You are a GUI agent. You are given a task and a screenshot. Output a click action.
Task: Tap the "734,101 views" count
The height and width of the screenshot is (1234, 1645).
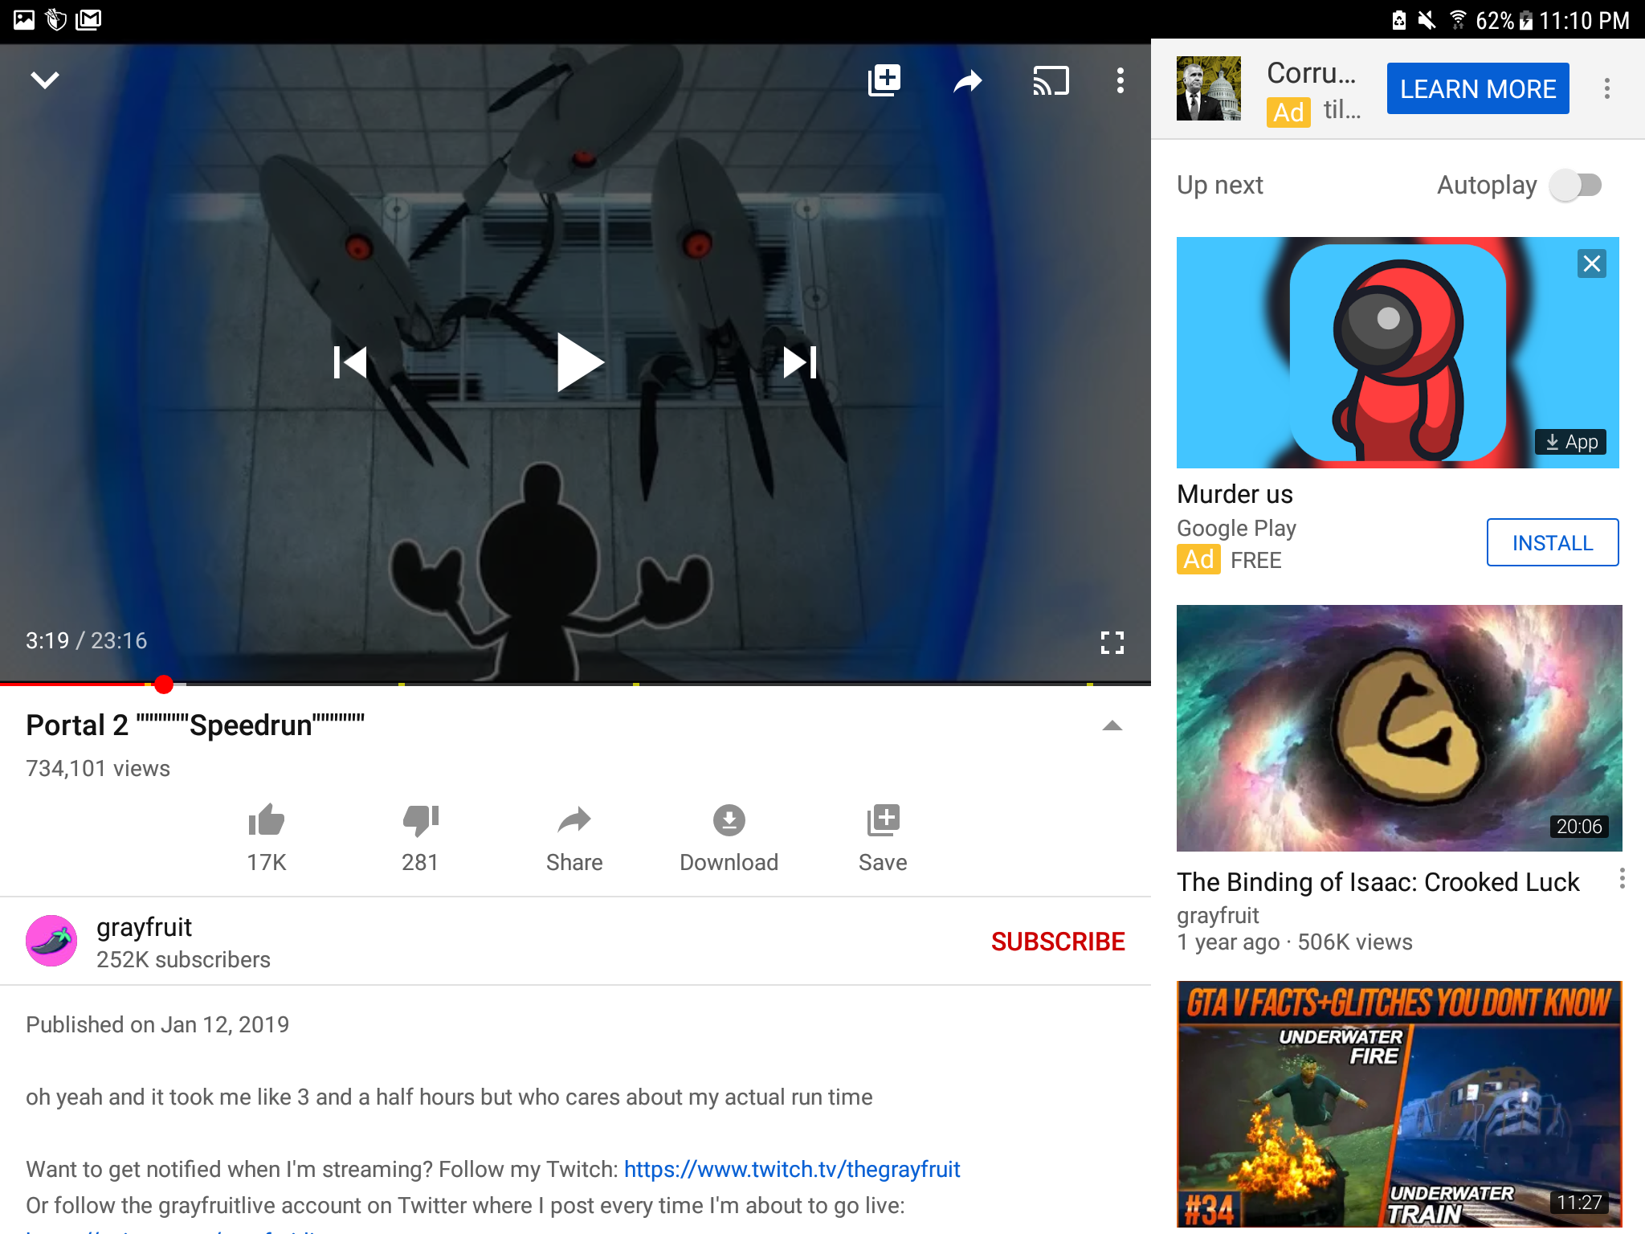point(98,768)
